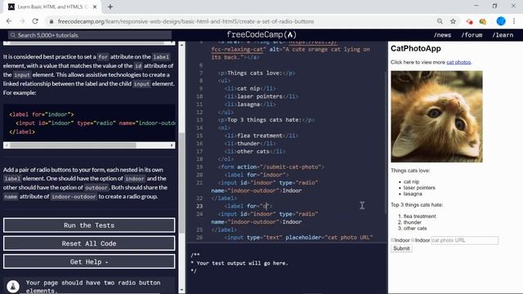Click thunder item in preview list
The image size is (523, 294).
pyautogui.click(x=413, y=222)
